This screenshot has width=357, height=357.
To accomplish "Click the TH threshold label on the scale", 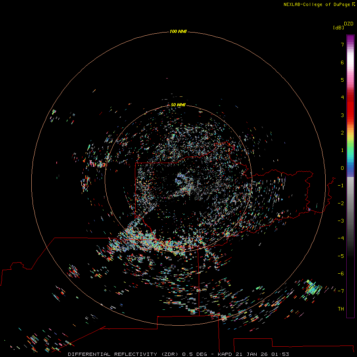I will (341, 309).
